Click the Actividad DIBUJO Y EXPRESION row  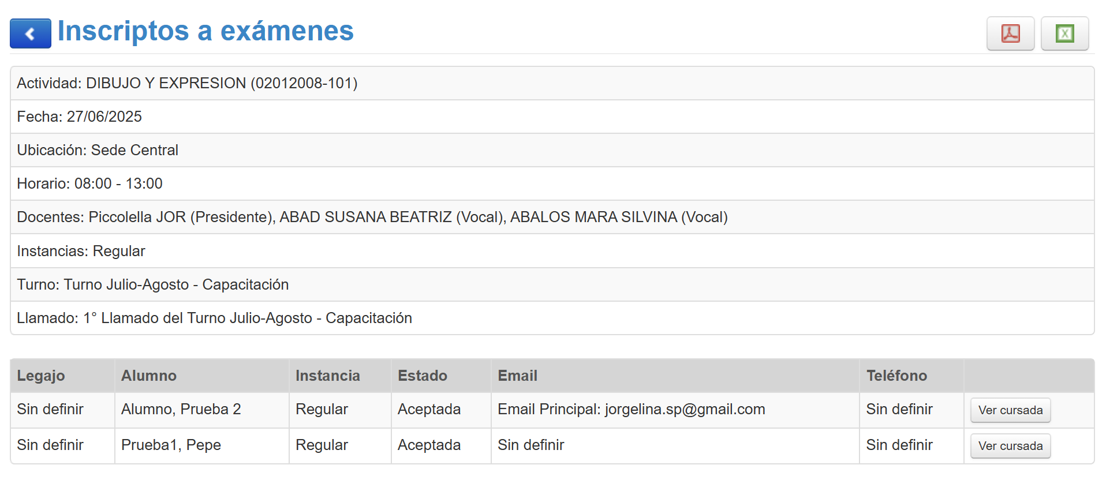click(x=187, y=83)
